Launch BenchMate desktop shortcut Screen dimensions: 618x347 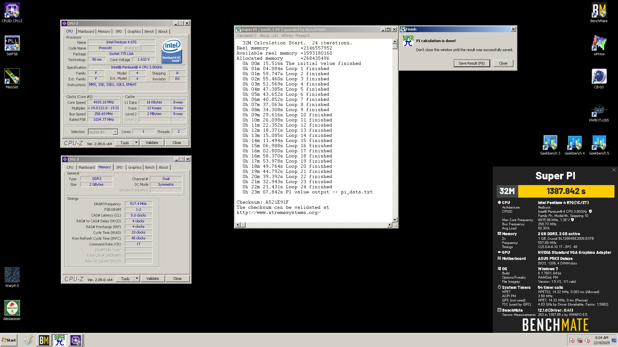(x=599, y=13)
